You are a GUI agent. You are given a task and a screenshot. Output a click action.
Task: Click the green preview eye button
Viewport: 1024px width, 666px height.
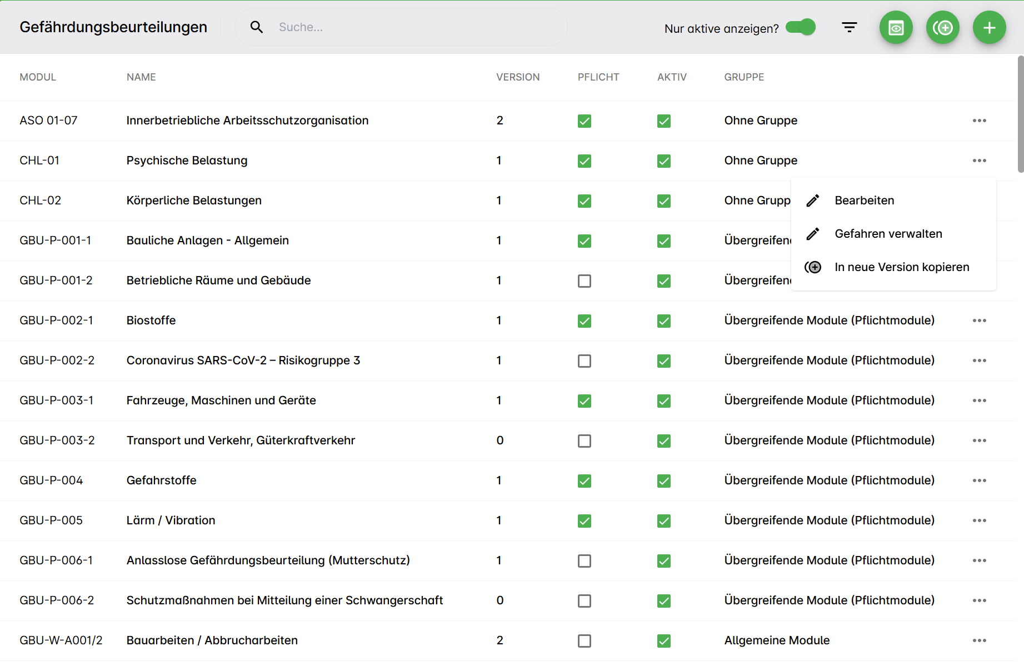(x=896, y=28)
